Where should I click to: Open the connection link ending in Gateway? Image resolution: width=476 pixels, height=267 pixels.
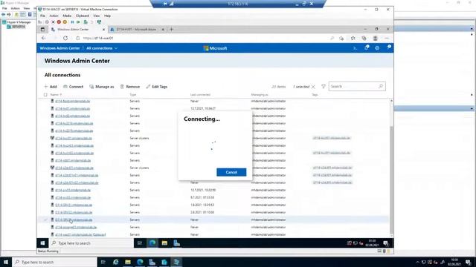click(x=80, y=234)
